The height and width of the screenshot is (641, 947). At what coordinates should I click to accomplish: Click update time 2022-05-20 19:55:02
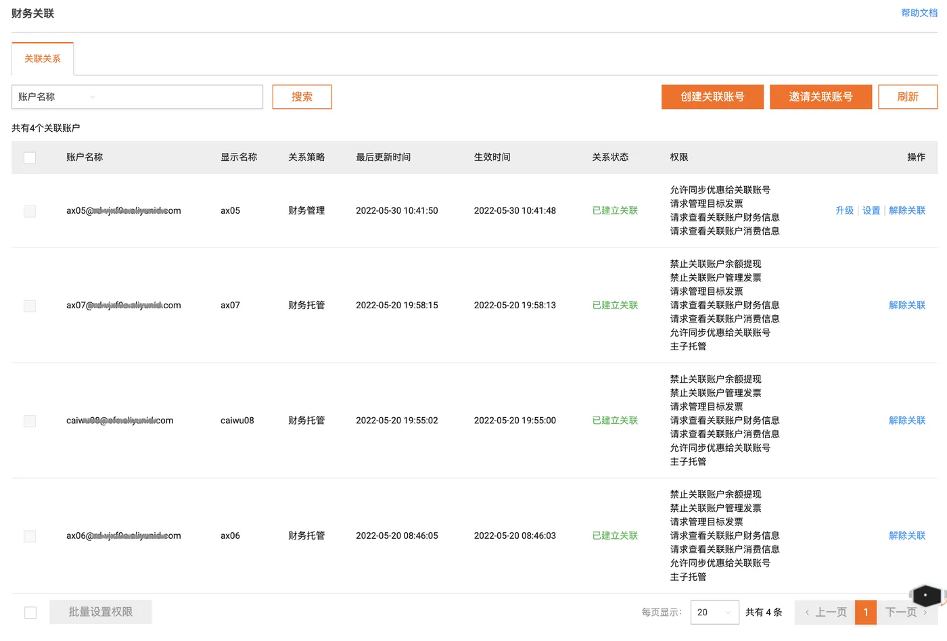point(397,420)
